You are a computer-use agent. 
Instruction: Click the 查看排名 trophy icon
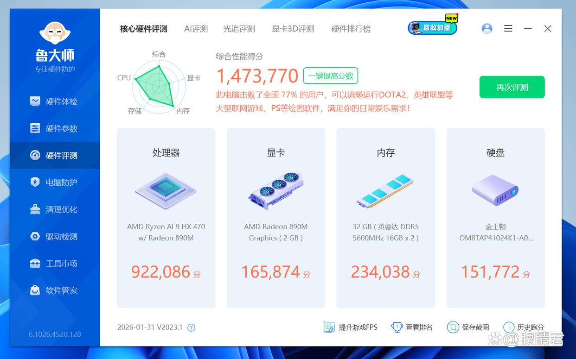point(397,328)
